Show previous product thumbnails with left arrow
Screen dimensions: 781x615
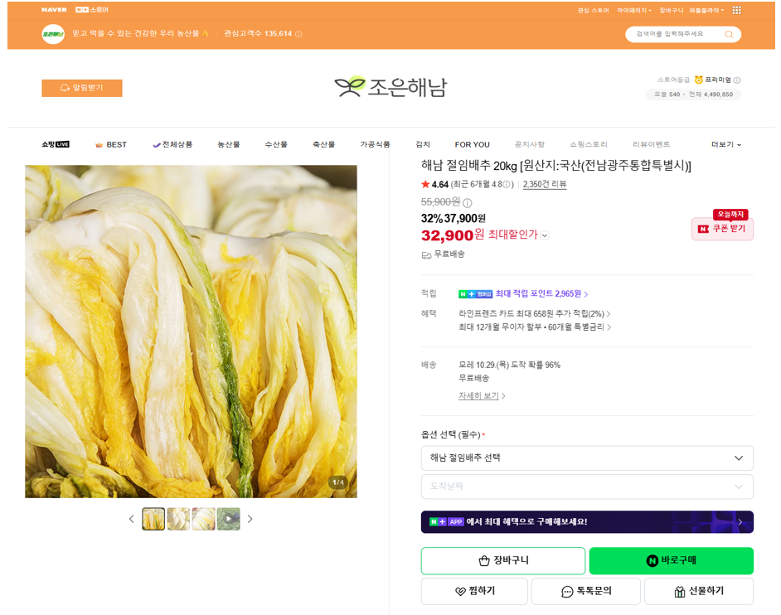(x=132, y=519)
